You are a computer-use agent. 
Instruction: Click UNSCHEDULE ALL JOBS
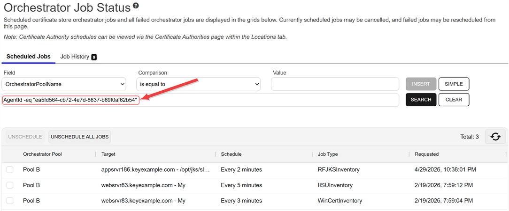(x=80, y=137)
